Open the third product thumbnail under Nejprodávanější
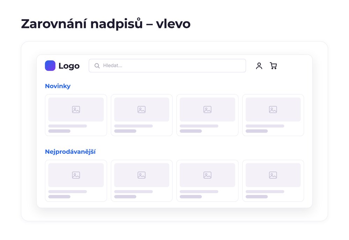Viewport: 349px width, 240px height. [207, 175]
